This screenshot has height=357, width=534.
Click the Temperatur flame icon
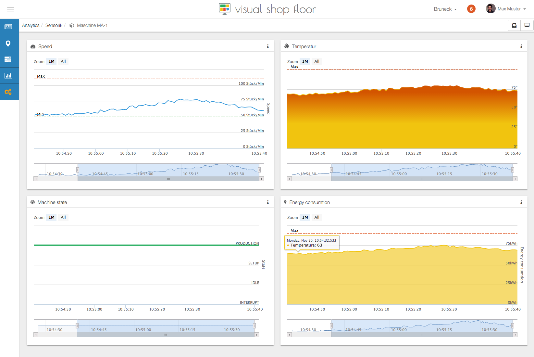286,46
